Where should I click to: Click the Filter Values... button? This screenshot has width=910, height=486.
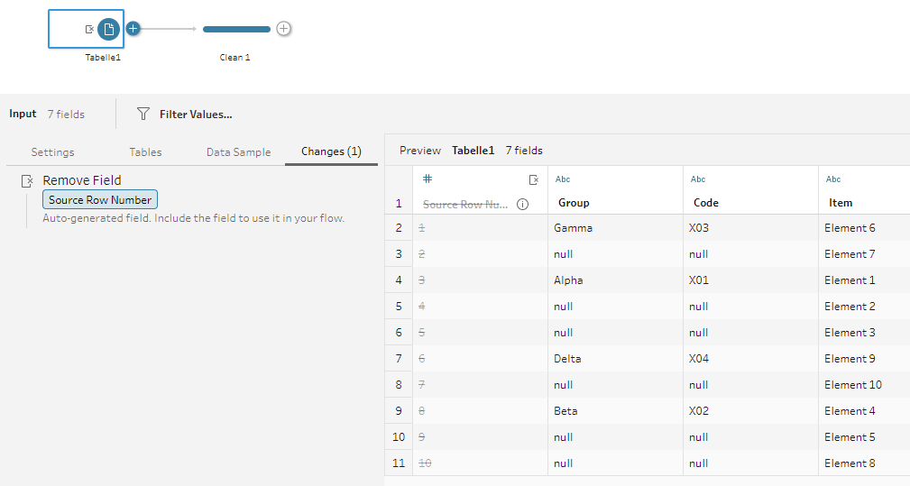[196, 115]
